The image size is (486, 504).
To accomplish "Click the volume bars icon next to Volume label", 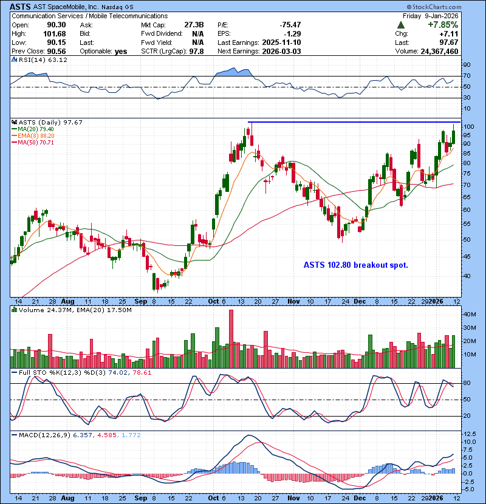I will [14, 310].
